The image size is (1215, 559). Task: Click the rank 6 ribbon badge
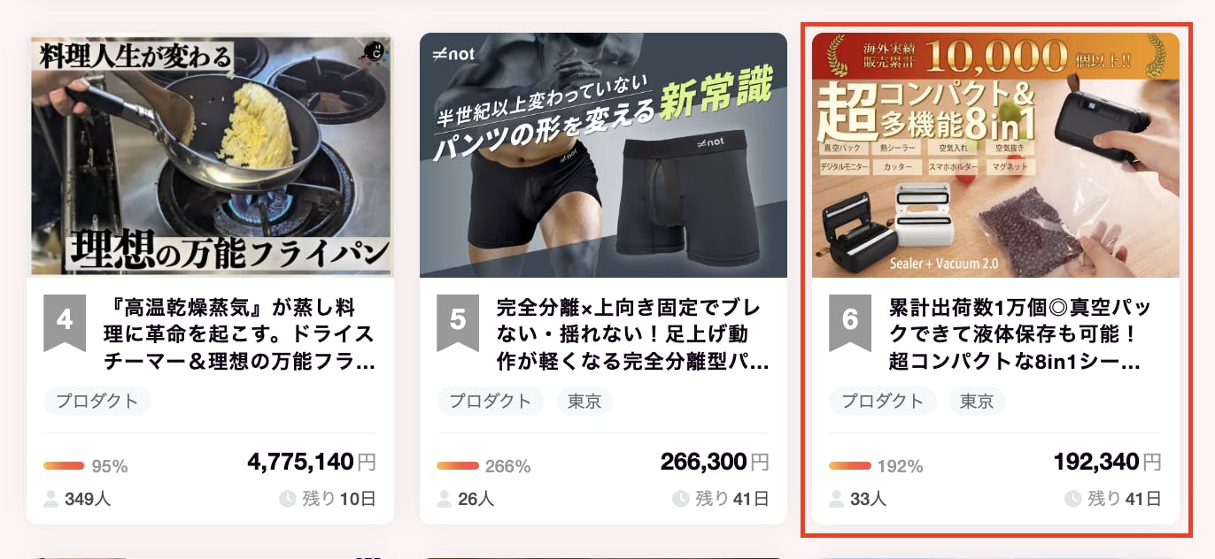click(x=850, y=322)
